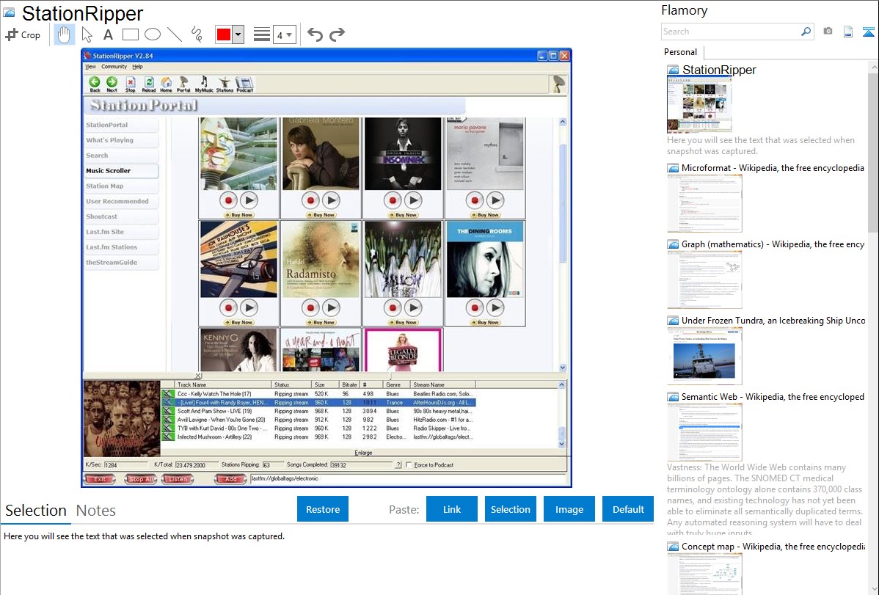Undo the last annotation
Screen dimensions: 879x595
315,34
